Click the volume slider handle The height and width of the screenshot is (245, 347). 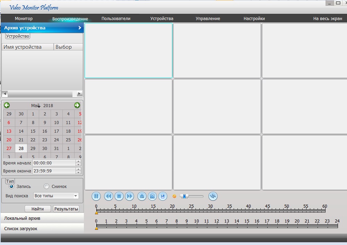point(185,196)
